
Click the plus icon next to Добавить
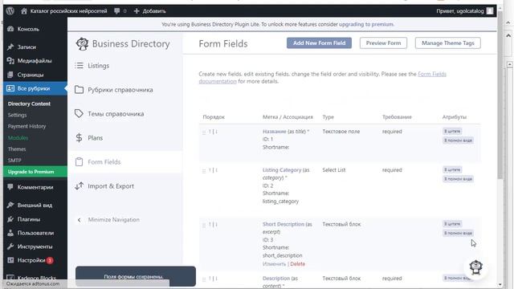tap(137, 10)
